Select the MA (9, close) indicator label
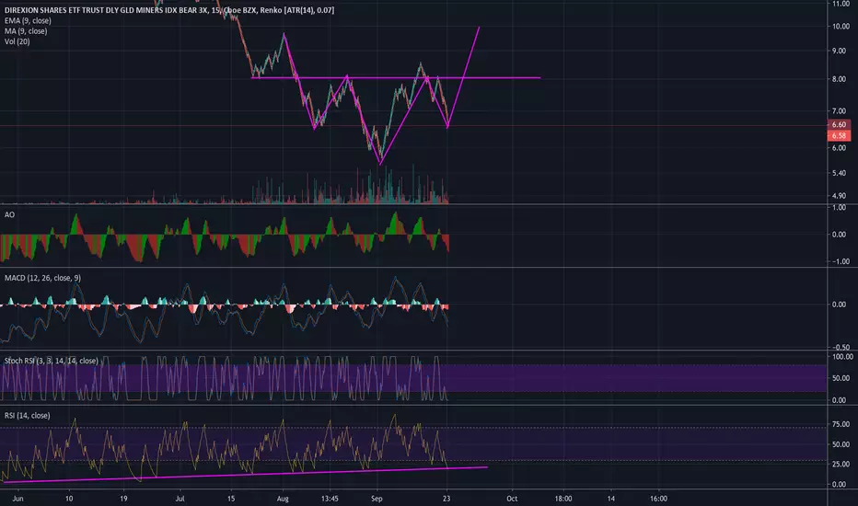Image resolution: width=858 pixels, height=506 pixels. click(26, 31)
